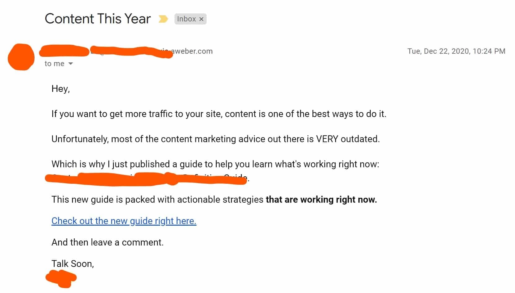The width and height of the screenshot is (515, 293).
Task: Click the "Content This Year" subject heading
Action: coord(98,19)
